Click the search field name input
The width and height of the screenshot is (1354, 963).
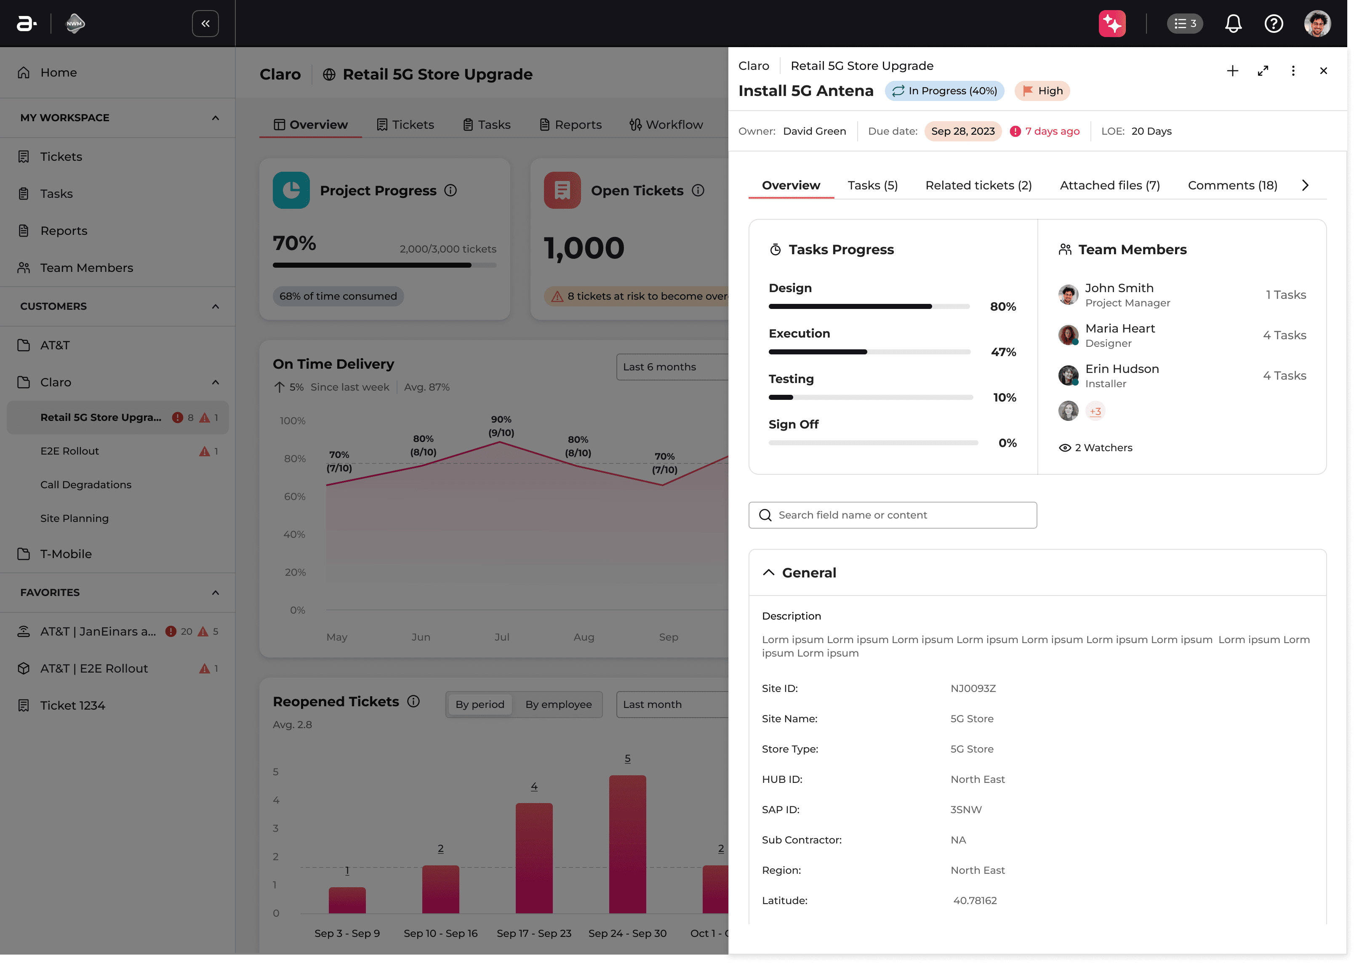pyautogui.click(x=892, y=515)
